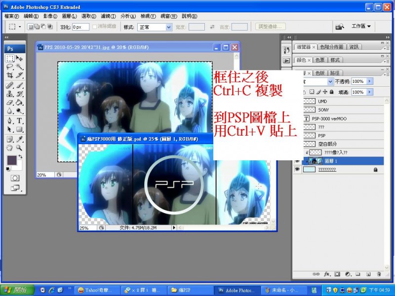
Task: Toggle lock position
Action: click(325, 92)
